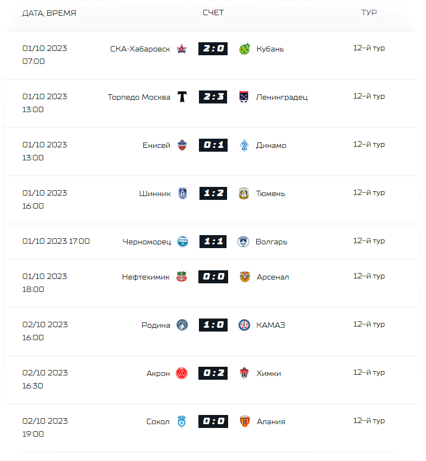Select the black Torpedo Moscow T logo
The image size is (426, 461).
coord(182,97)
